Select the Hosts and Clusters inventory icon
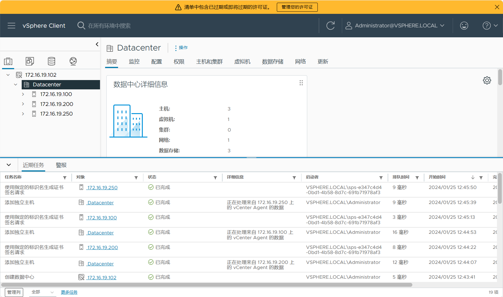 pos(8,61)
